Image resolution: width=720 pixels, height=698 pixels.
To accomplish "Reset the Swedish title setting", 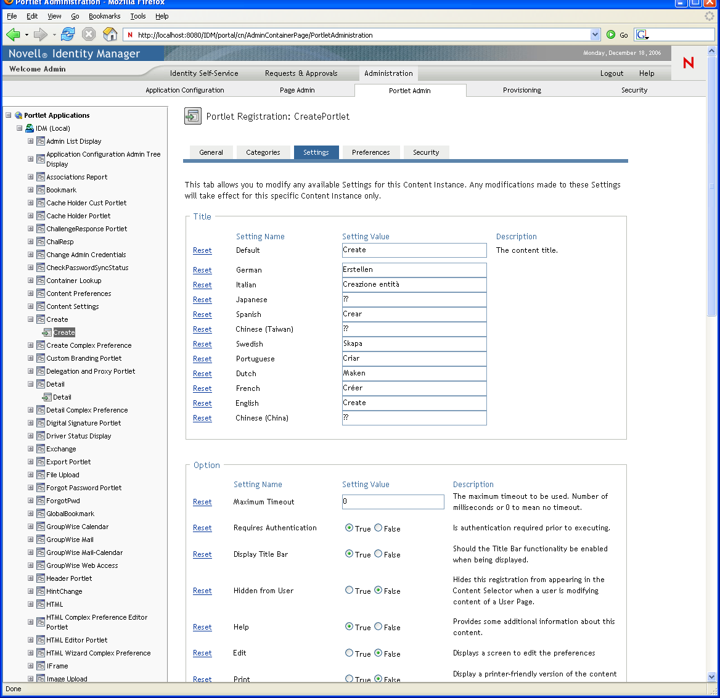I will (202, 344).
